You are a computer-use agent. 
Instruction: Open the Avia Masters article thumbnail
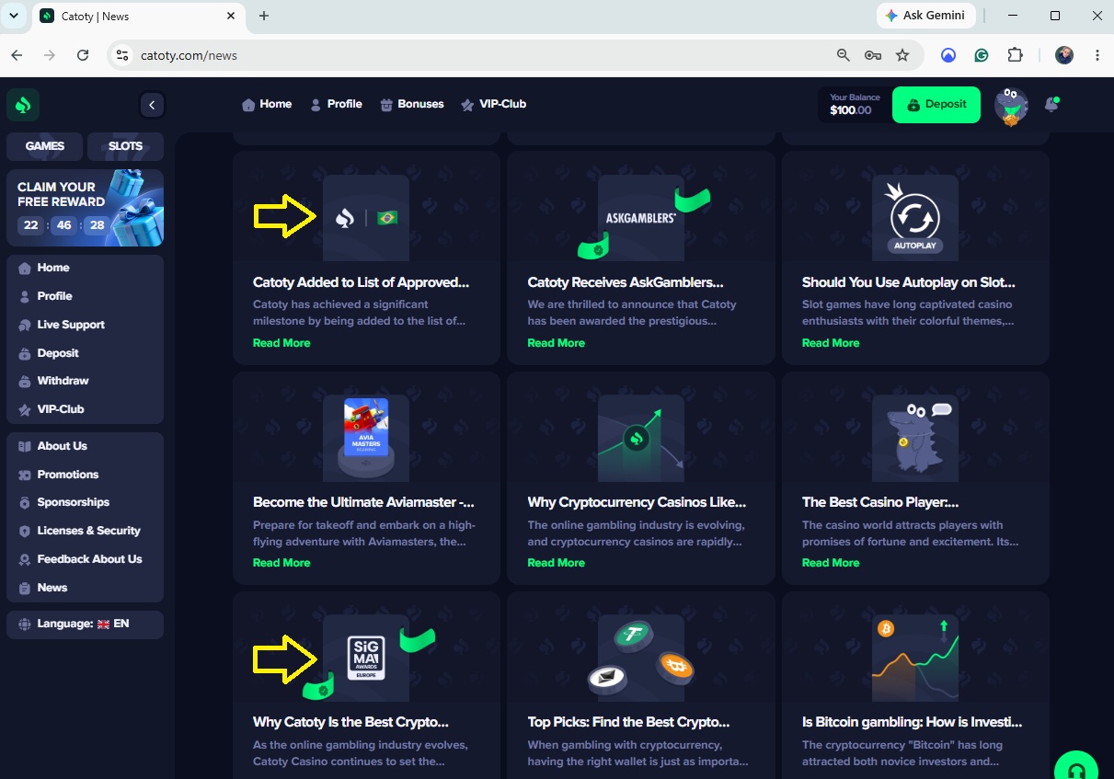click(366, 438)
